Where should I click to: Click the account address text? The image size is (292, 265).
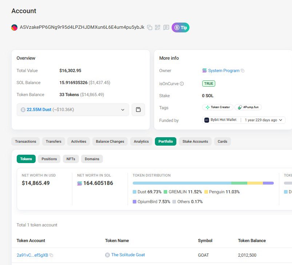coord(82,27)
